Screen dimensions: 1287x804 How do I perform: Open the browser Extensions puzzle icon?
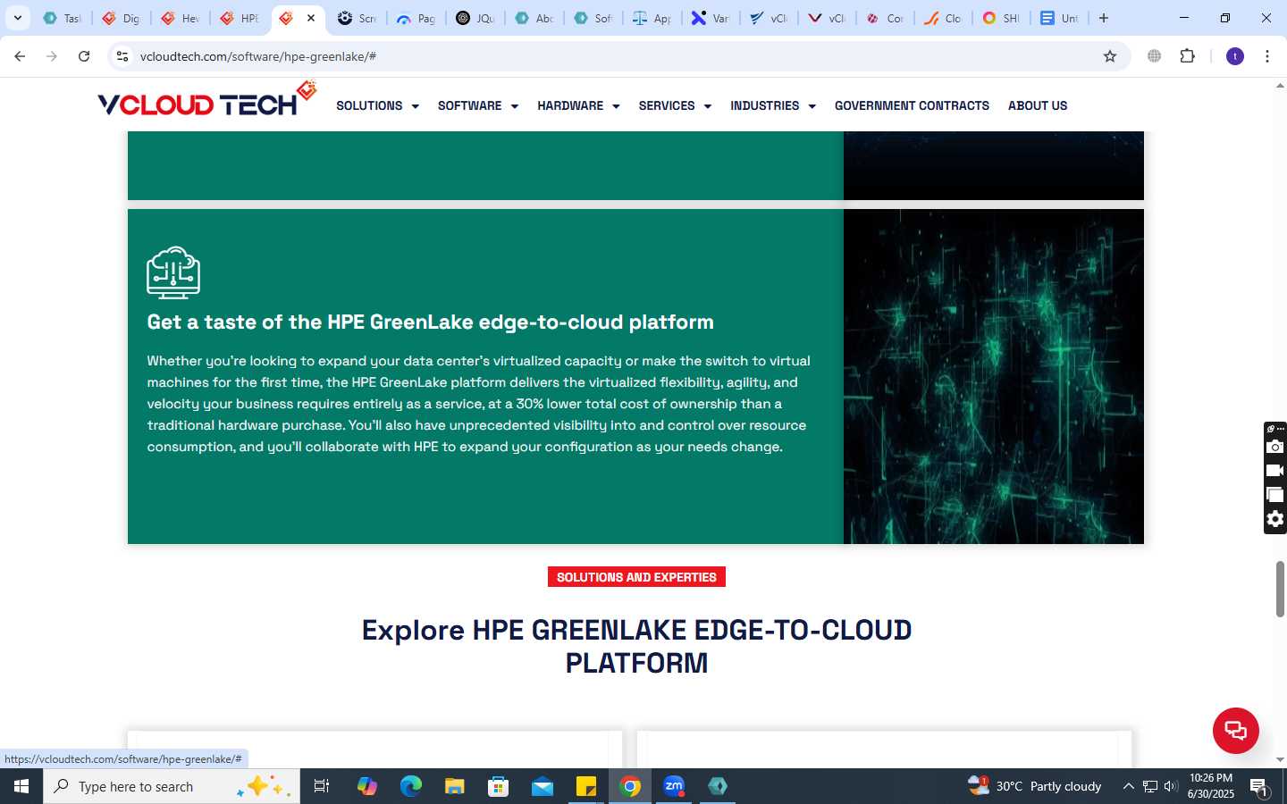tap(1187, 56)
